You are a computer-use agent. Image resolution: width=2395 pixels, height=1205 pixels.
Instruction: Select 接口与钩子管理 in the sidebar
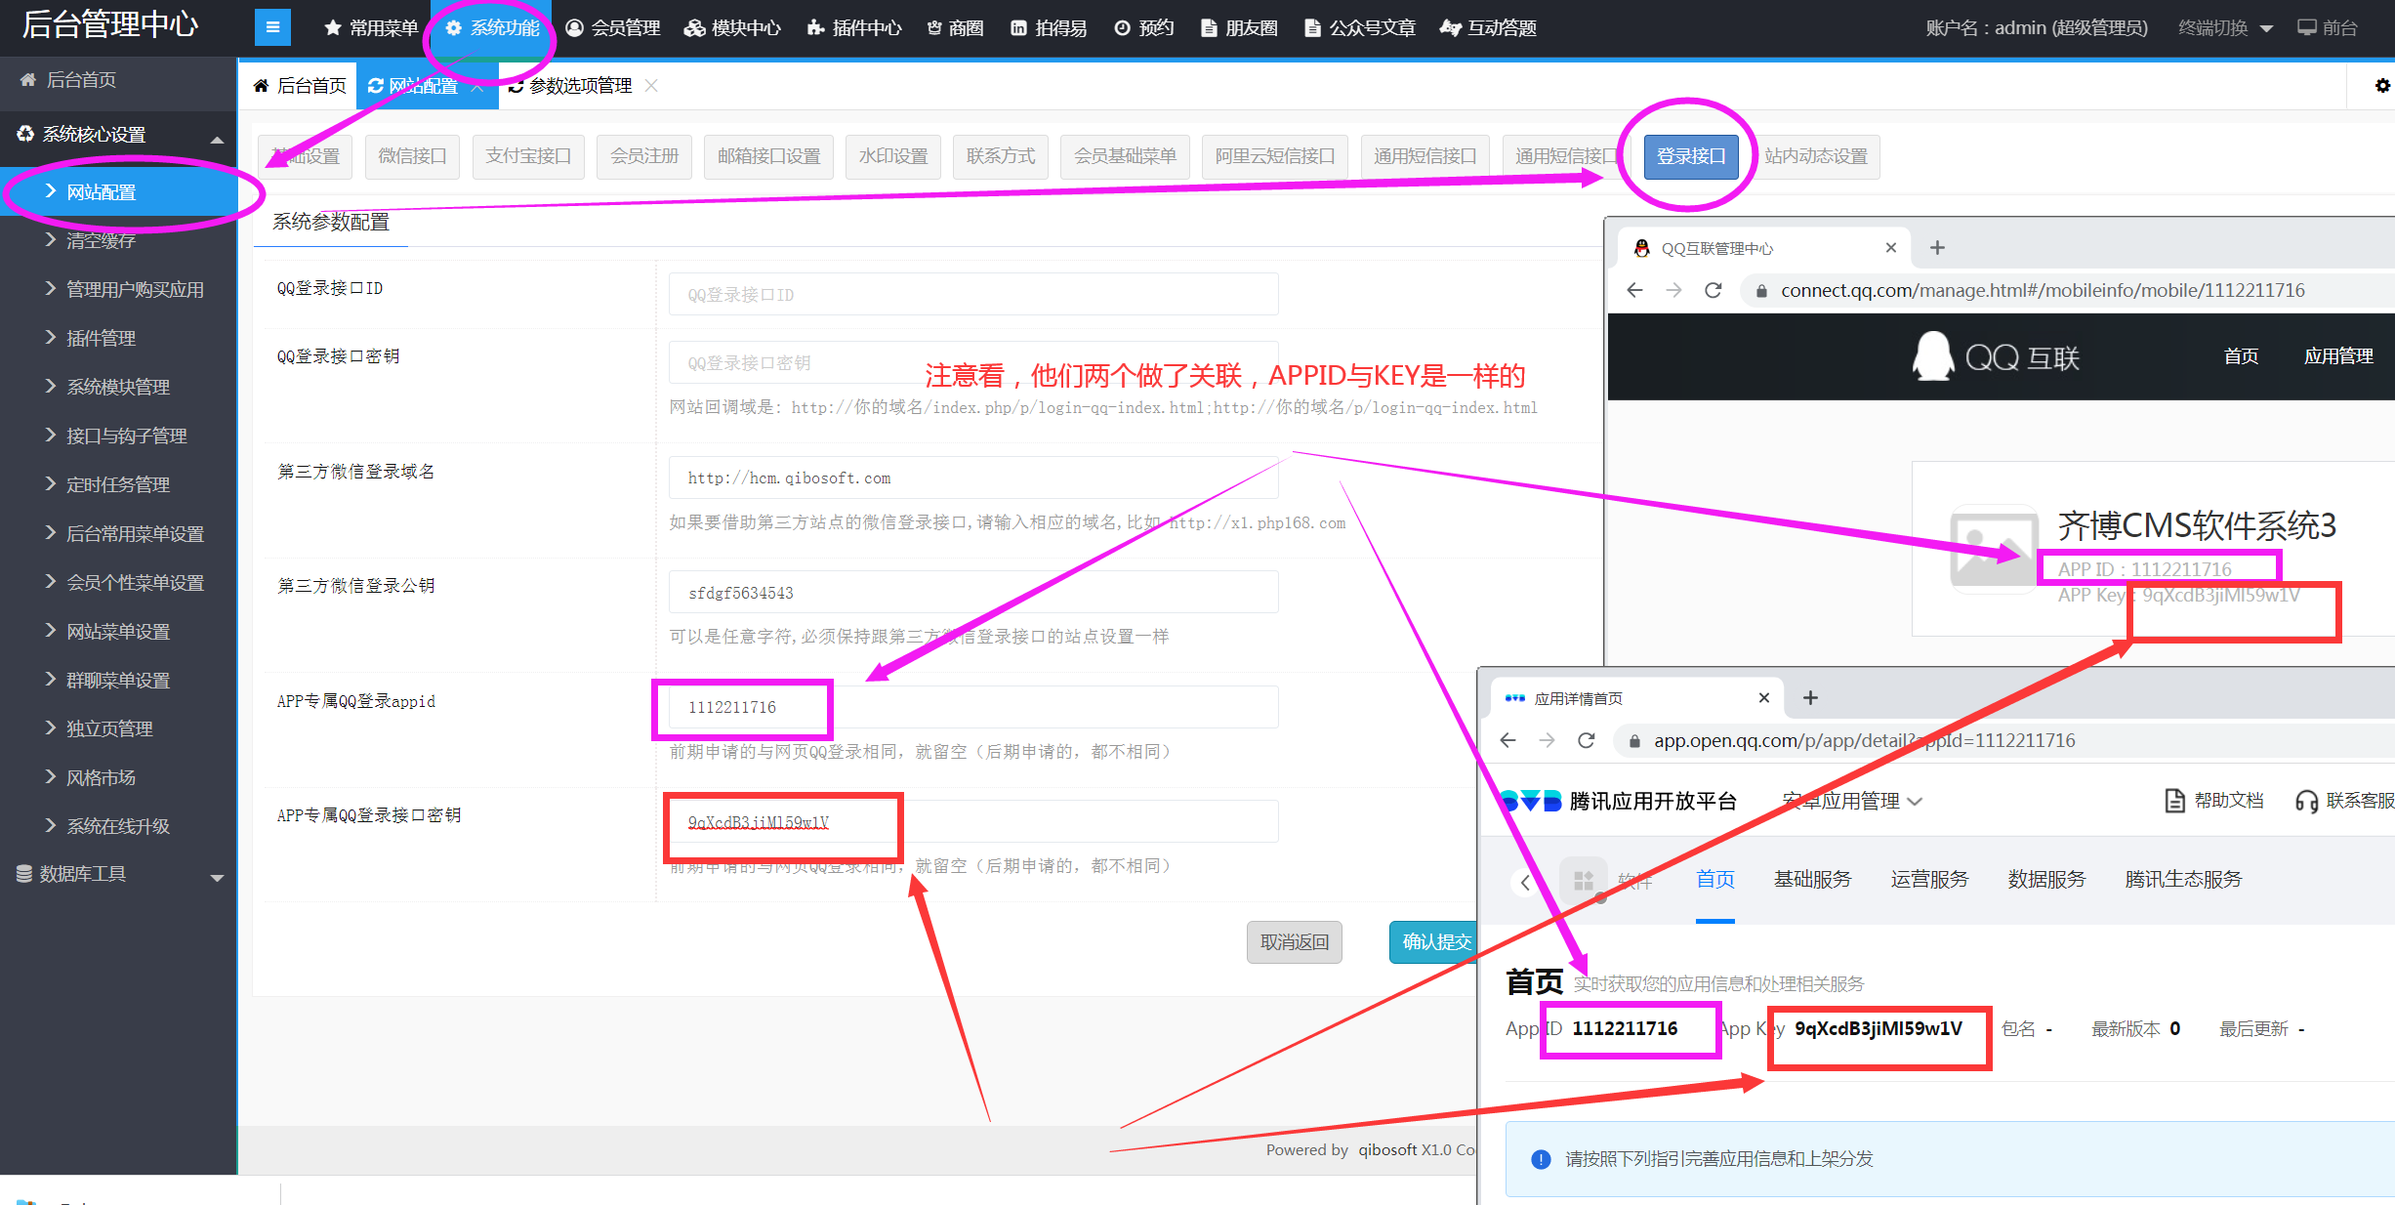pyautogui.click(x=118, y=436)
